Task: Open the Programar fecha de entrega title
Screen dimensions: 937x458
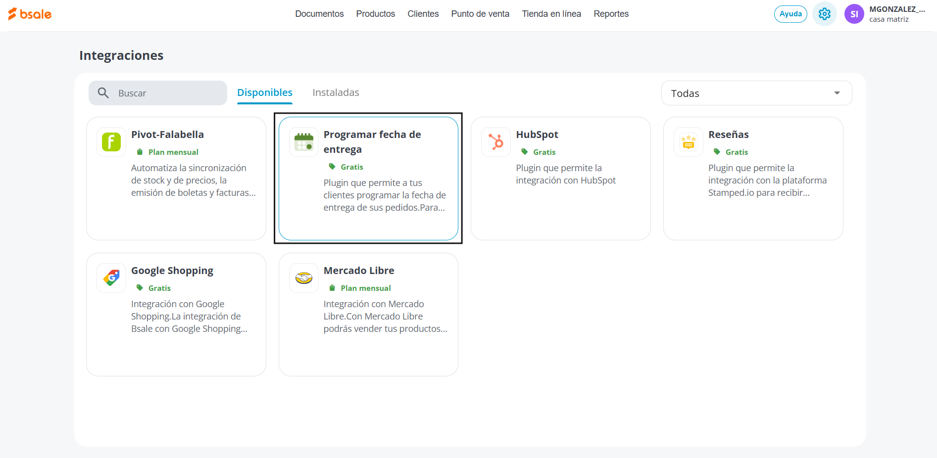Action: (x=372, y=142)
